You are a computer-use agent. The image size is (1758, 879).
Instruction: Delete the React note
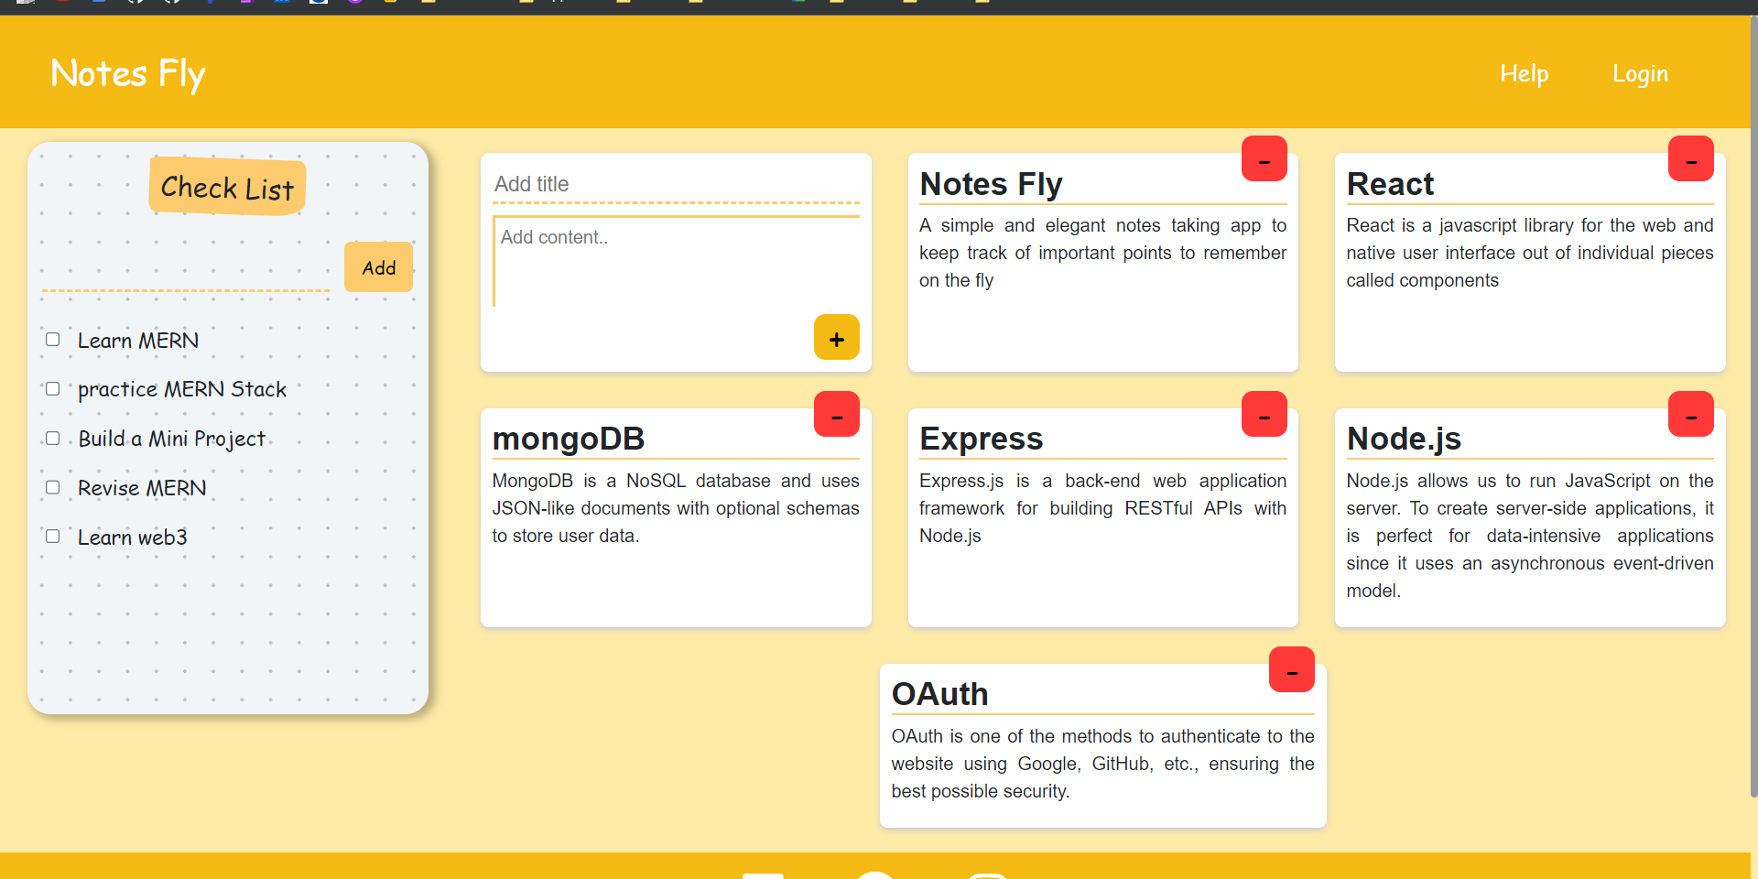[1690, 158]
